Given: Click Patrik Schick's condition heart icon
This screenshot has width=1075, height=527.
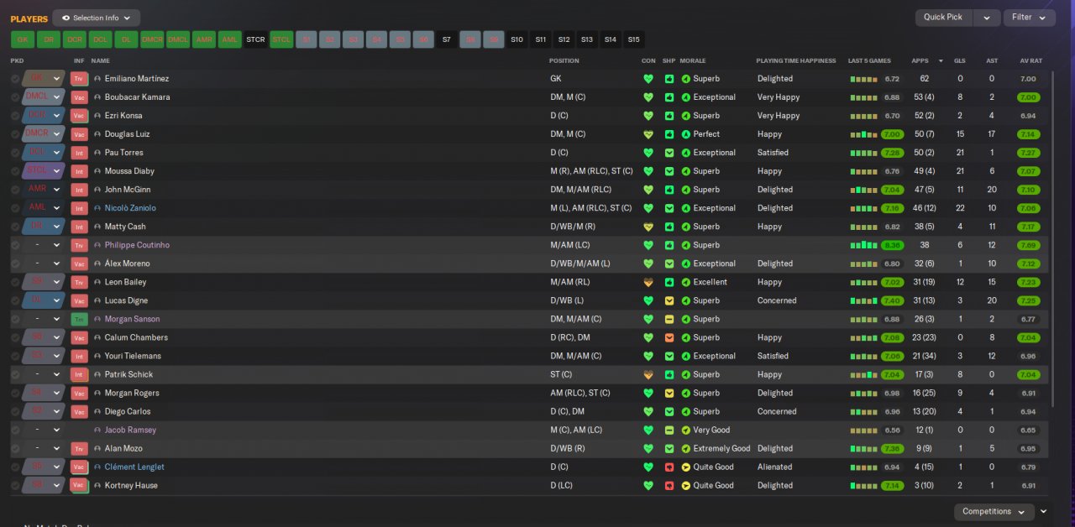Looking at the screenshot, I should coord(648,374).
